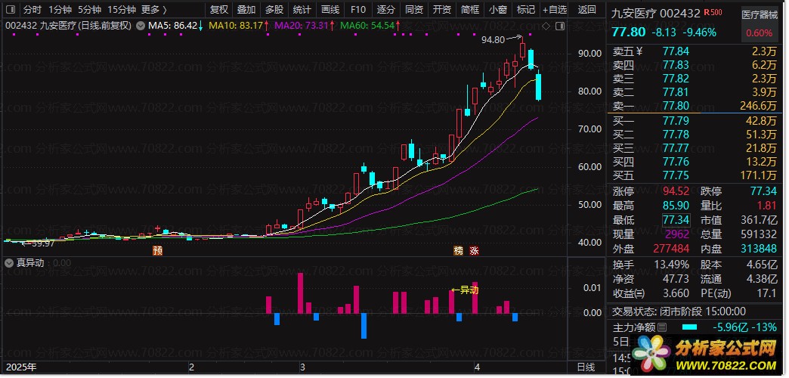Click the current price 77.80 header
The width and height of the screenshot is (789, 378).
[629, 33]
